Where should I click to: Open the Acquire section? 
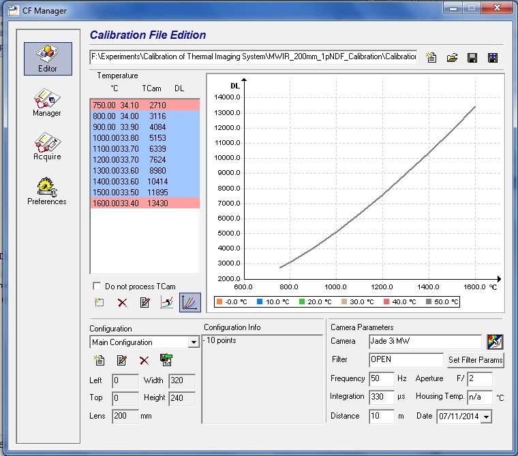47,147
